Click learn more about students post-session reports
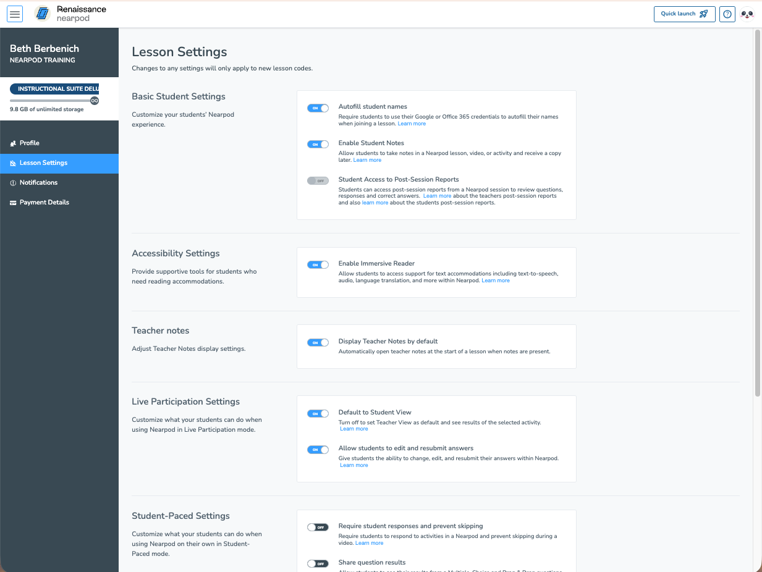Viewport: 762px width, 572px height. (375, 203)
